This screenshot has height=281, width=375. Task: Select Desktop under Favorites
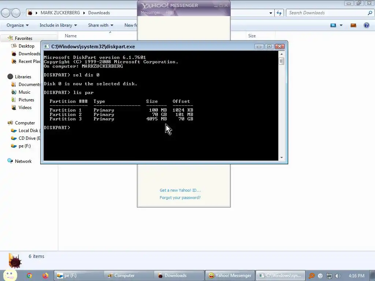click(26, 46)
